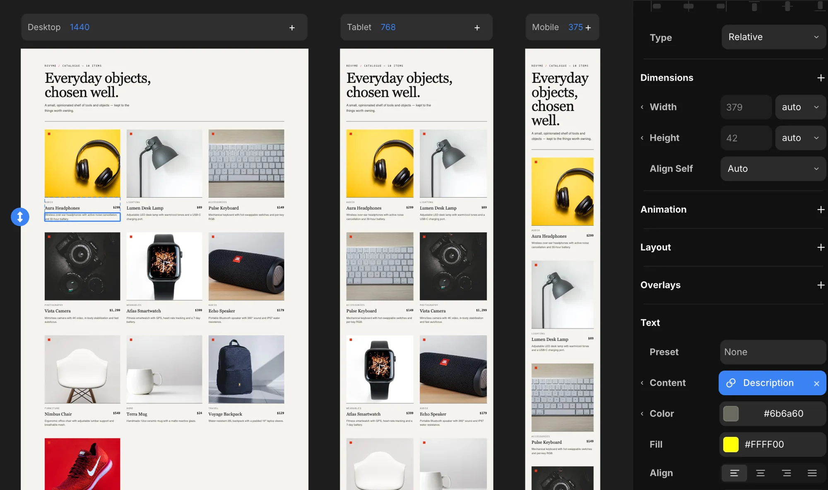This screenshot has width=828, height=490.
Task: Select Voyage Backpack image in Desktop frame
Action: [x=246, y=369]
